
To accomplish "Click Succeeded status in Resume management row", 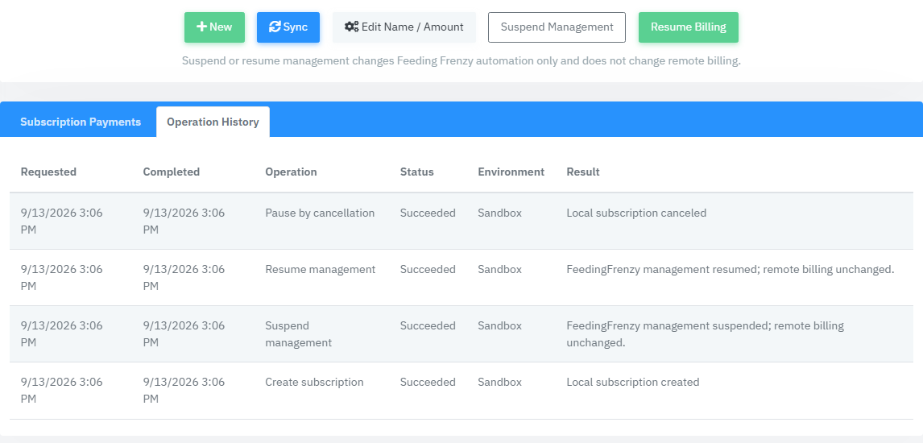I will pyautogui.click(x=428, y=270).
